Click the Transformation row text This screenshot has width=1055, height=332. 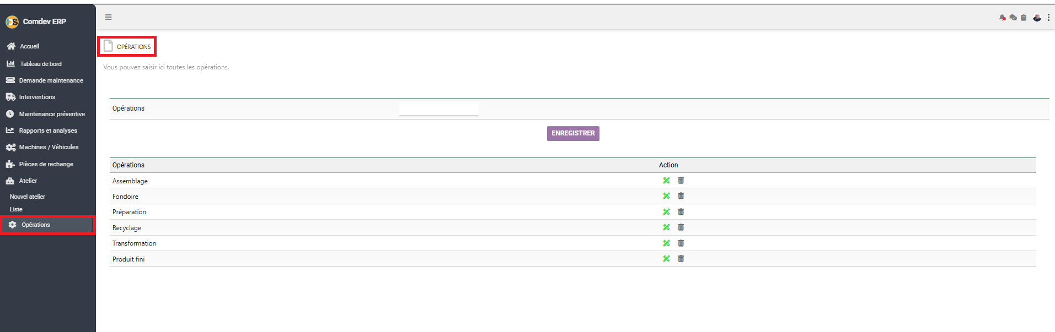coord(134,243)
